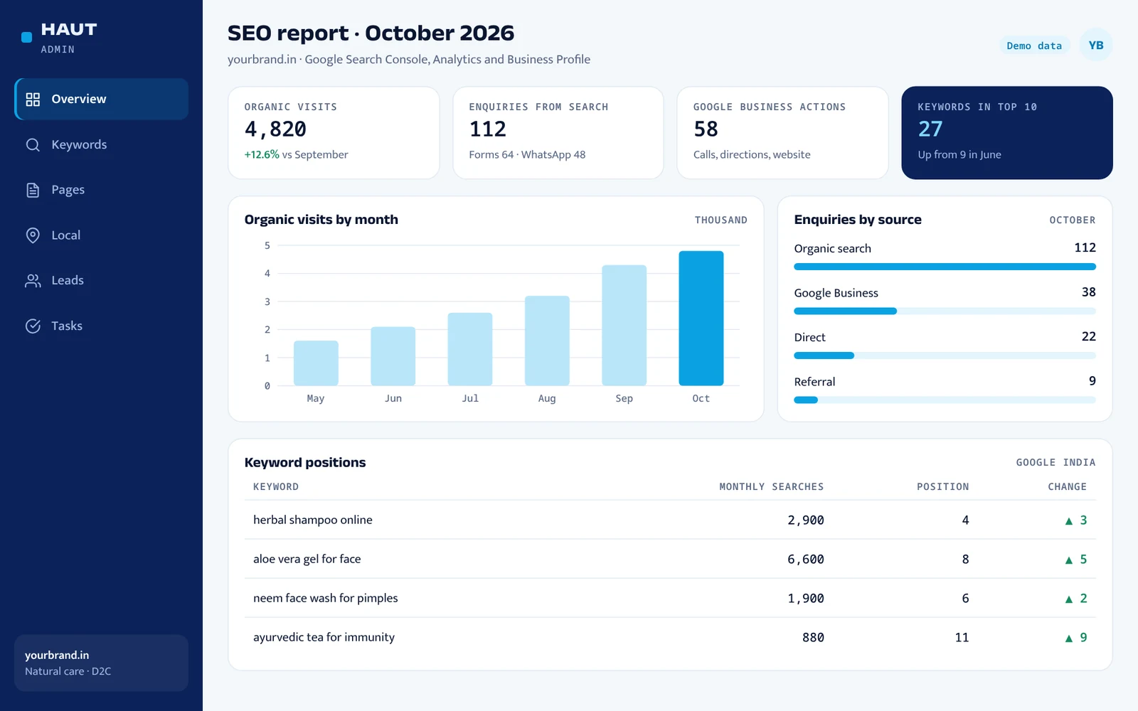Select the herbal shampoo online keyword
This screenshot has height=711, width=1138.
(313, 520)
